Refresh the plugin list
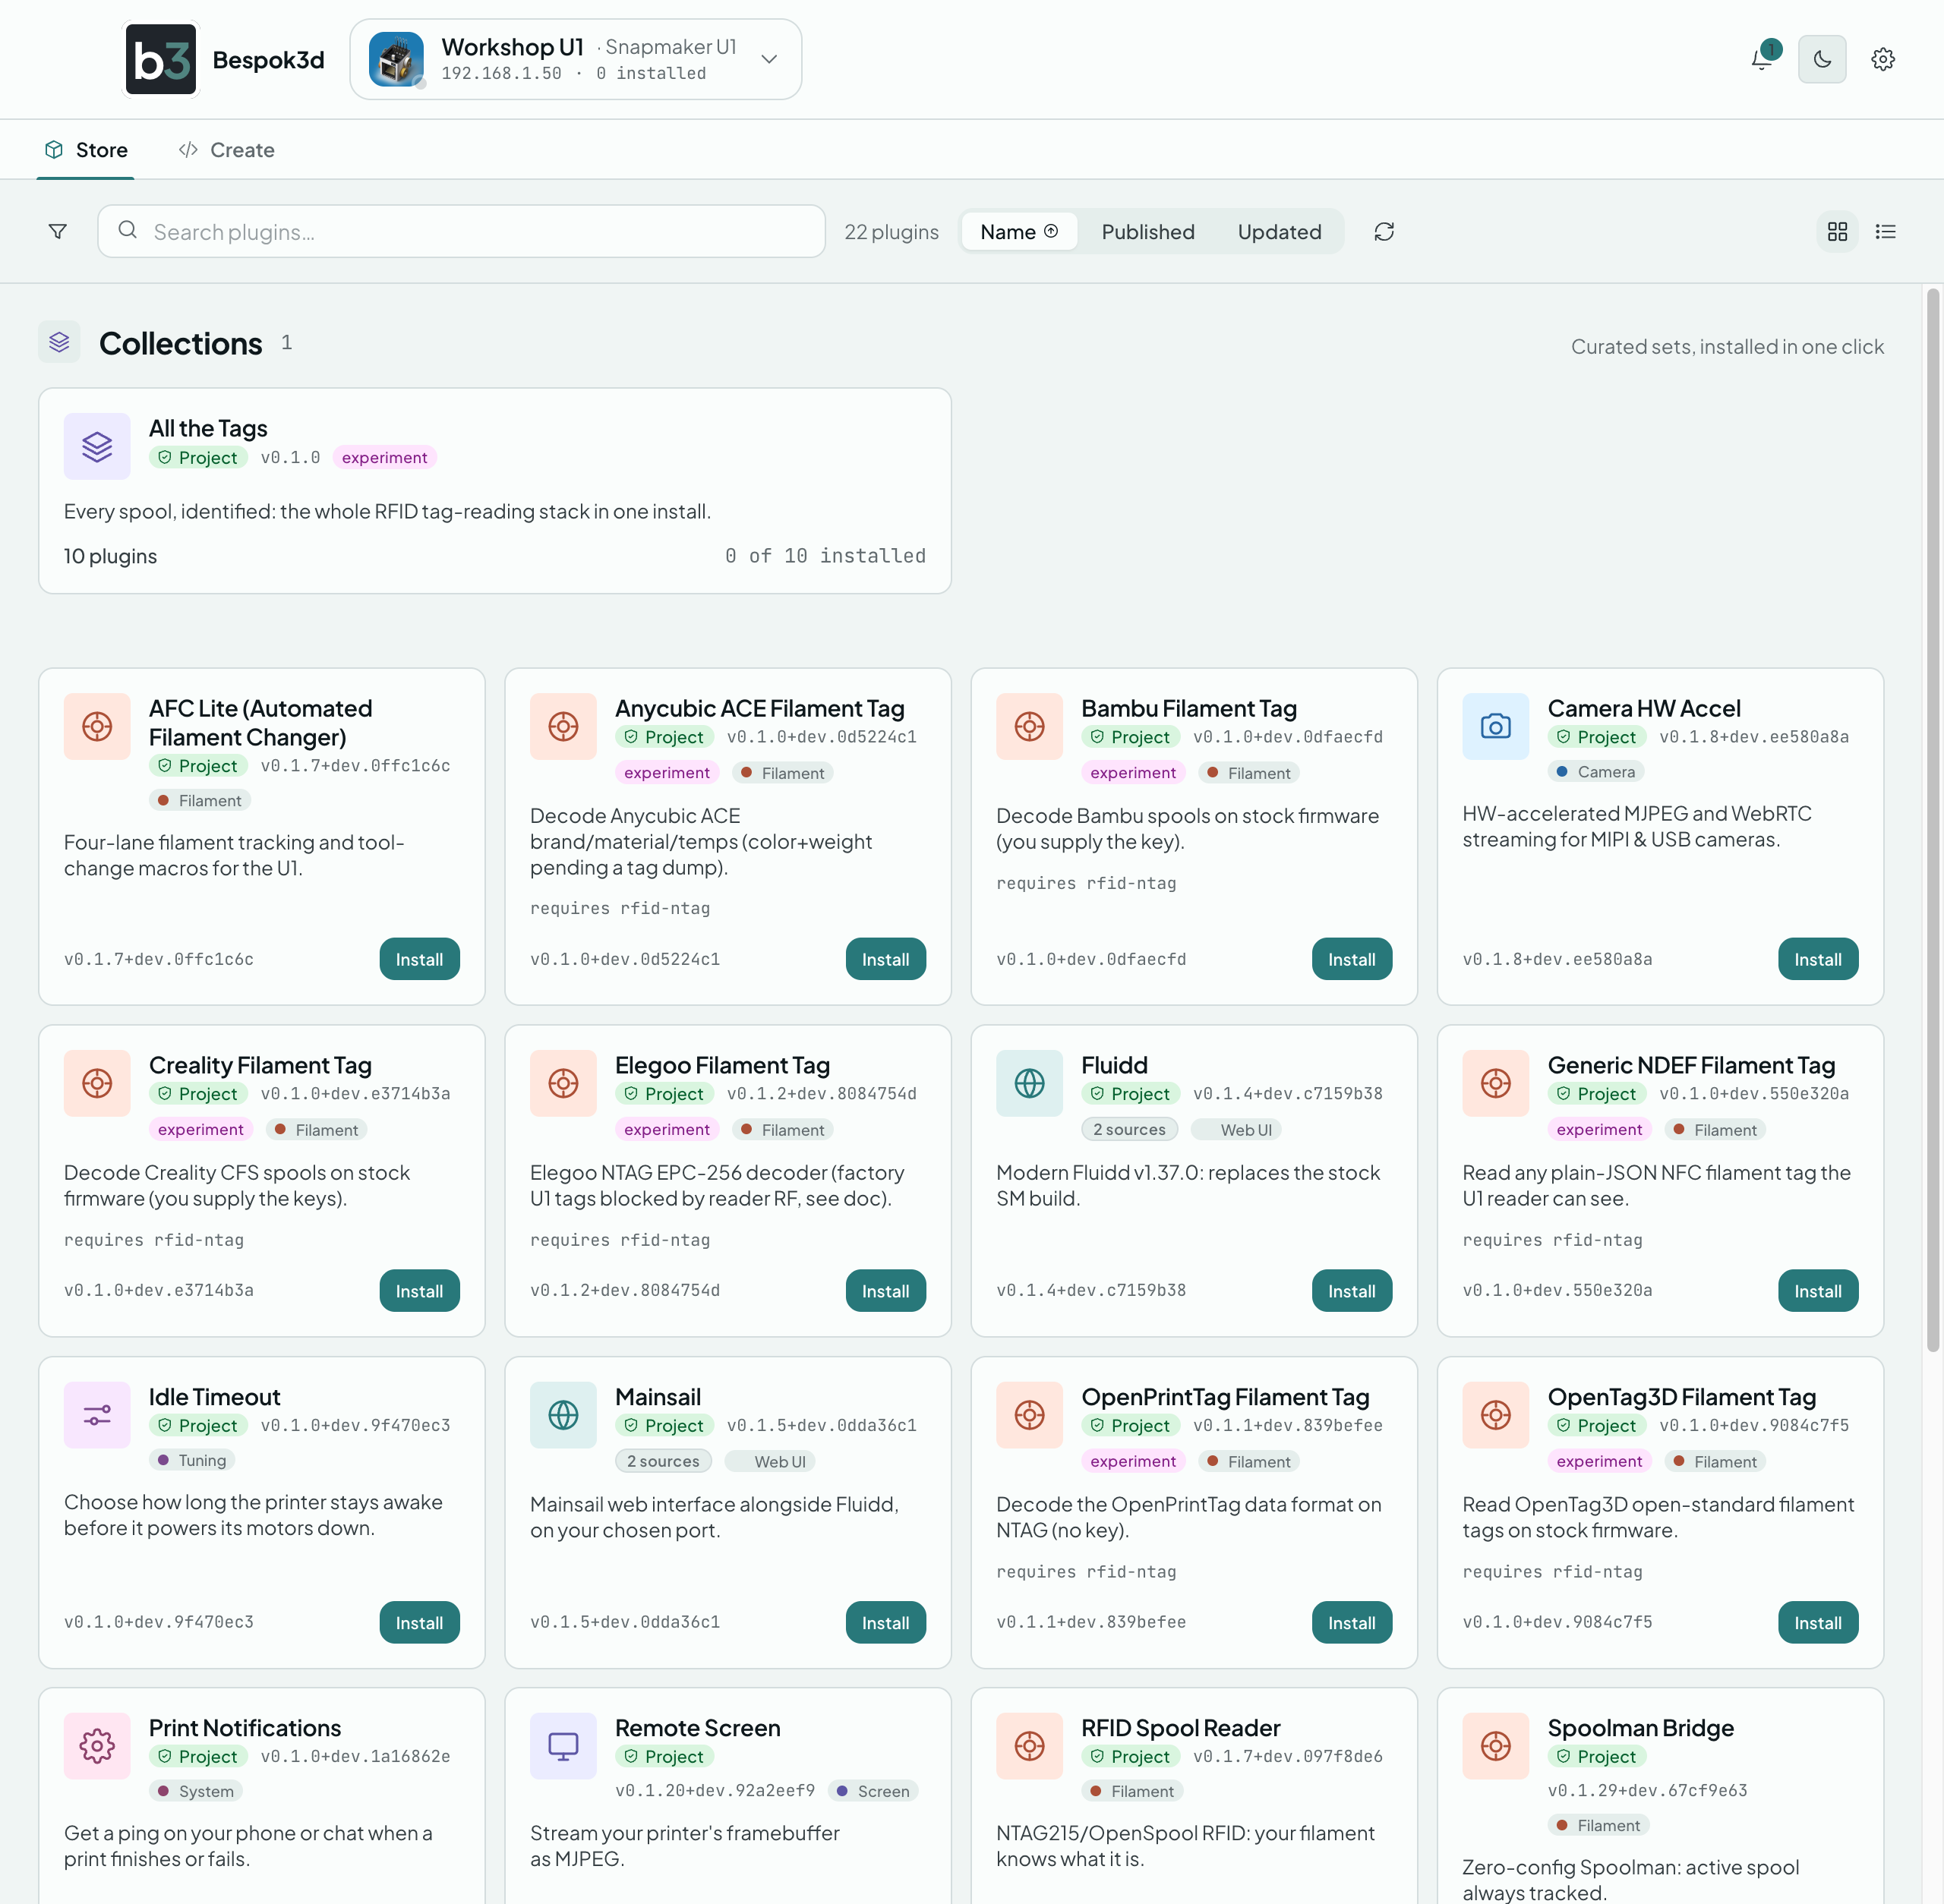This screenshot has width=1944, height=1904. coord(1384,232)
